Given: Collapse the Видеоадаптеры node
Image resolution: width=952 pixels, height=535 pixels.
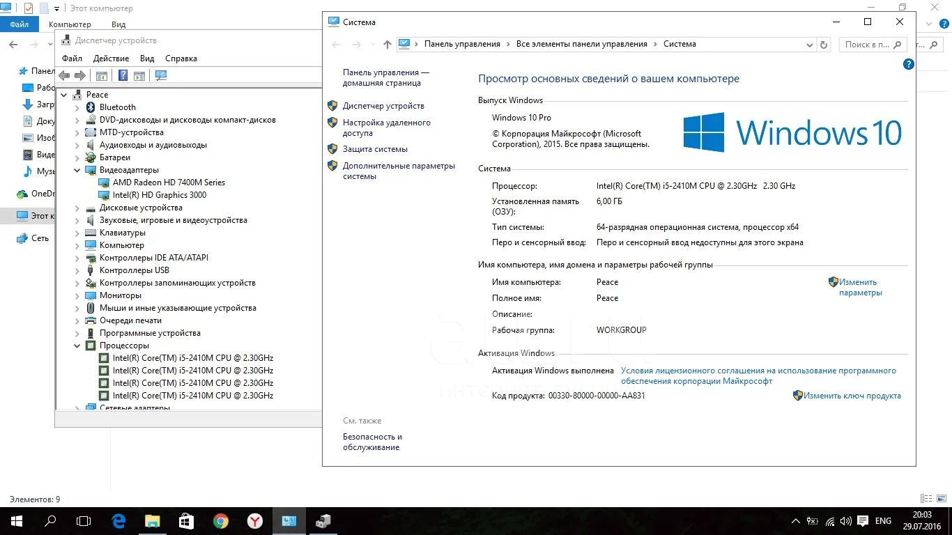Looking at the screenshot, I should [x=77, y=170].
